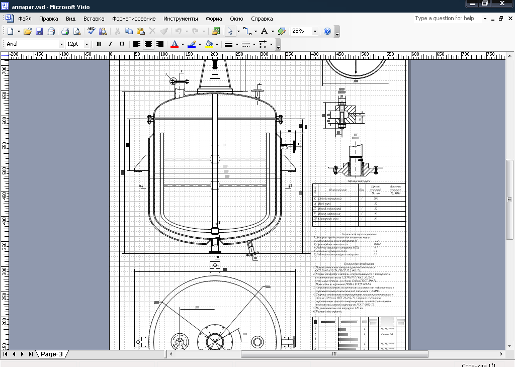Apply the red Text Color swatch
The height and width of the screenshot is (386, 515).
tap(175, 44)
